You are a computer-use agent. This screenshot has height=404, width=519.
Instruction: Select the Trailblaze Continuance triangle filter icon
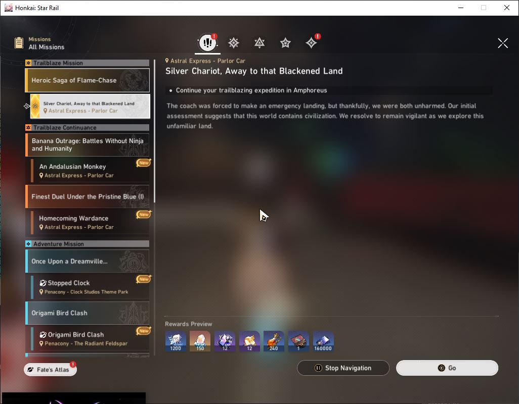click(259, 43)
